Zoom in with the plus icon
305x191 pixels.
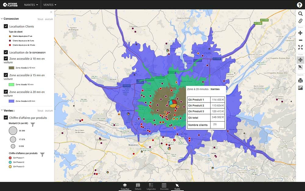pyautogui.click(x=300, y=33)
